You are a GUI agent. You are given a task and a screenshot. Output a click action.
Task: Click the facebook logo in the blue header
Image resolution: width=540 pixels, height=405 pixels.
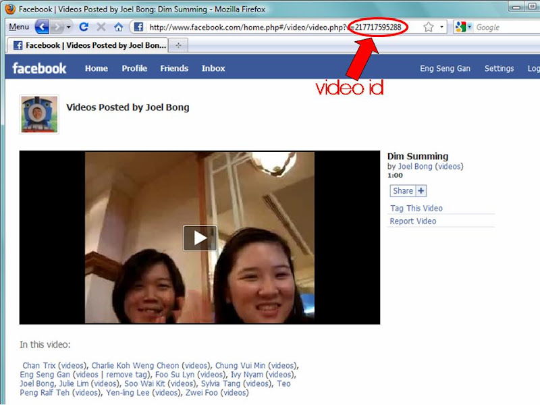click(39, 68)
